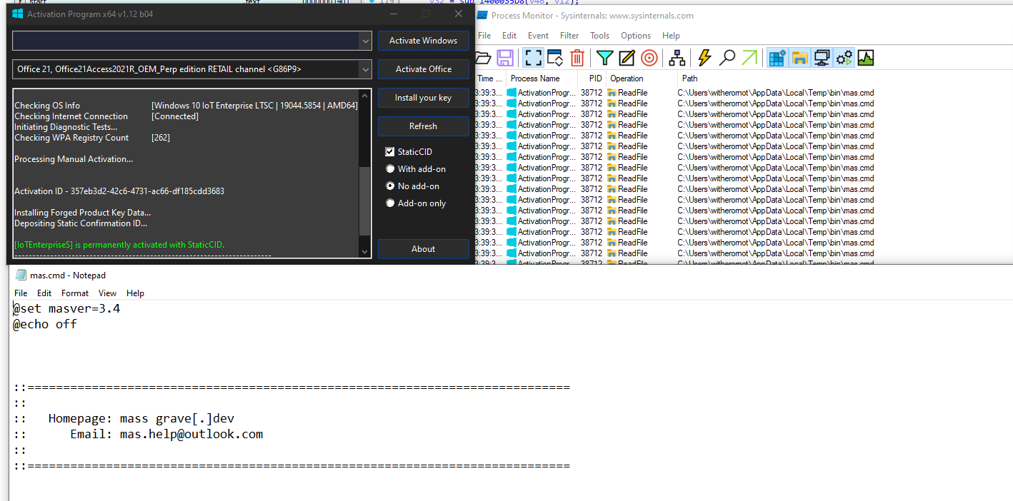Open the Help menu in Notepad
Screen dimensions: 1013x501
click(x=135, y=293)
